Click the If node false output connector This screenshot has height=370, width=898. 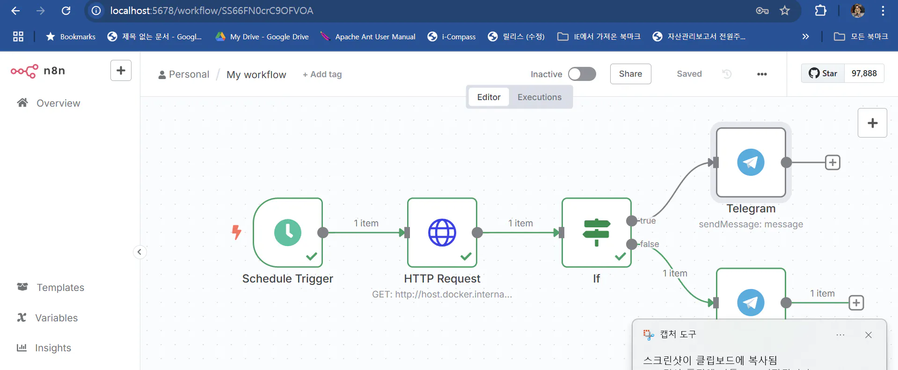(x=632, y=244)
